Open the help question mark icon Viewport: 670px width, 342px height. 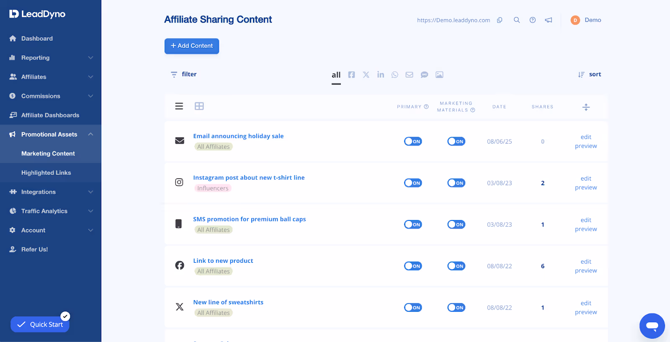coord(533,20)
